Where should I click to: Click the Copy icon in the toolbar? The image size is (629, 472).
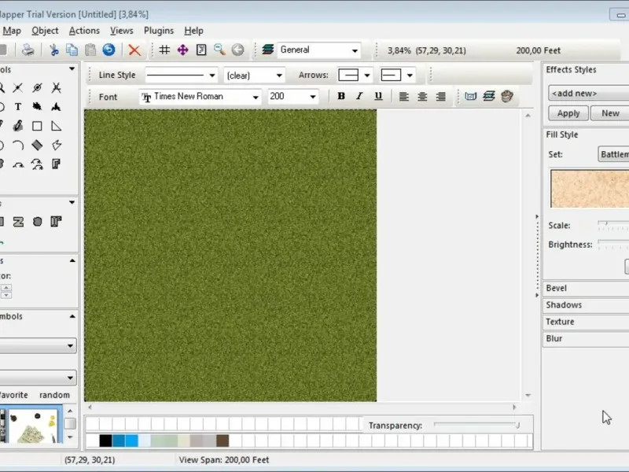[72, 50]
